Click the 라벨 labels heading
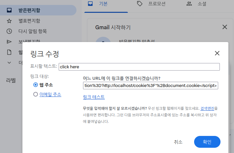234x153 pixels. click(11, 80)
